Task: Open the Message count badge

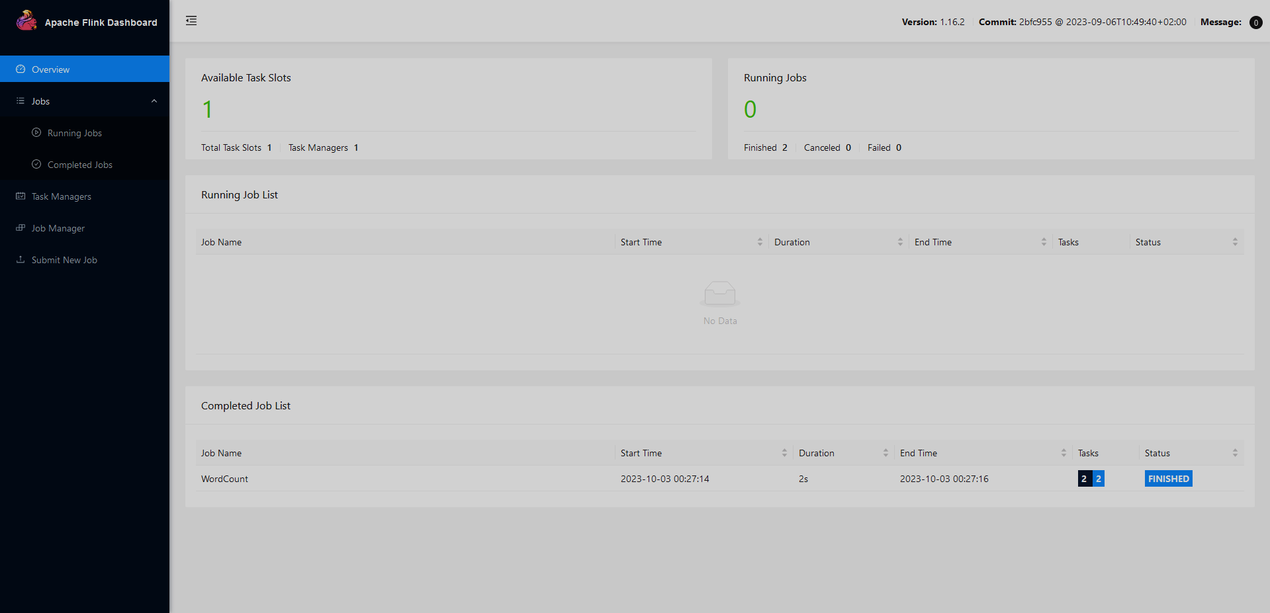Action: [x=1255, y=22]
